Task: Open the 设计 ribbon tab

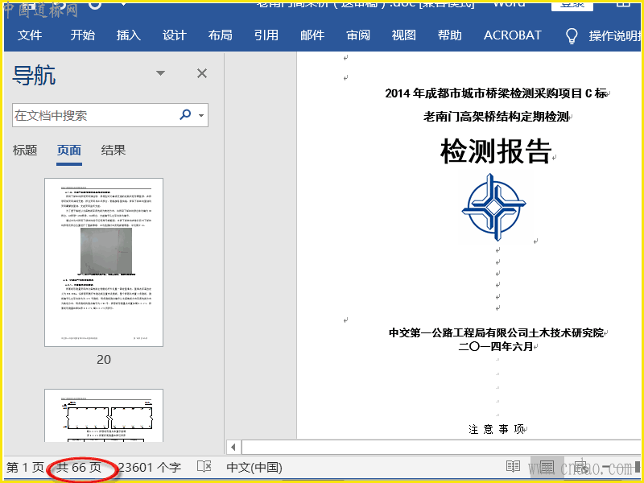Action: (175, 35)
